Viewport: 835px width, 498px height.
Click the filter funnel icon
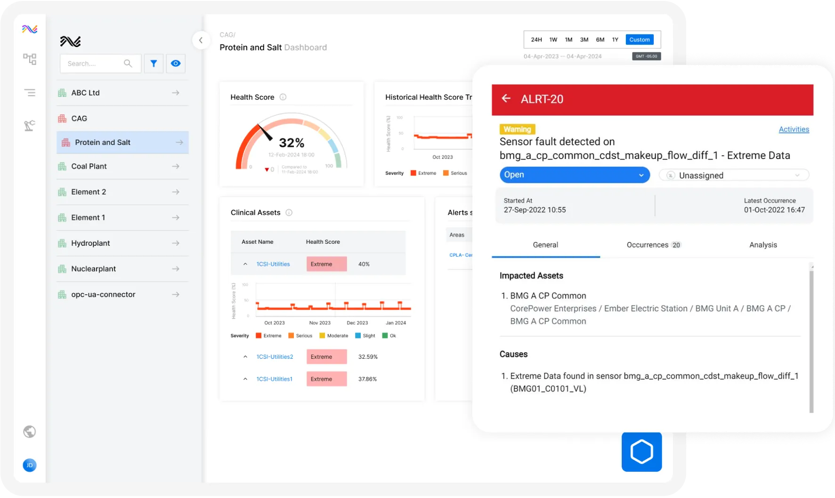(x=154, y=64)
